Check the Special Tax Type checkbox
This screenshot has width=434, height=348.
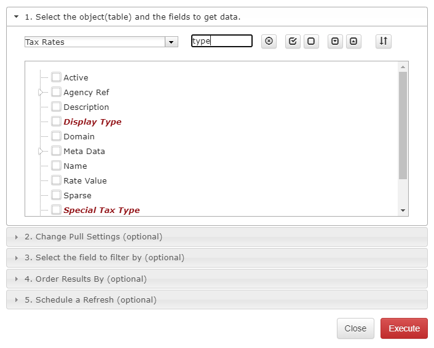(x=56, y=210)
